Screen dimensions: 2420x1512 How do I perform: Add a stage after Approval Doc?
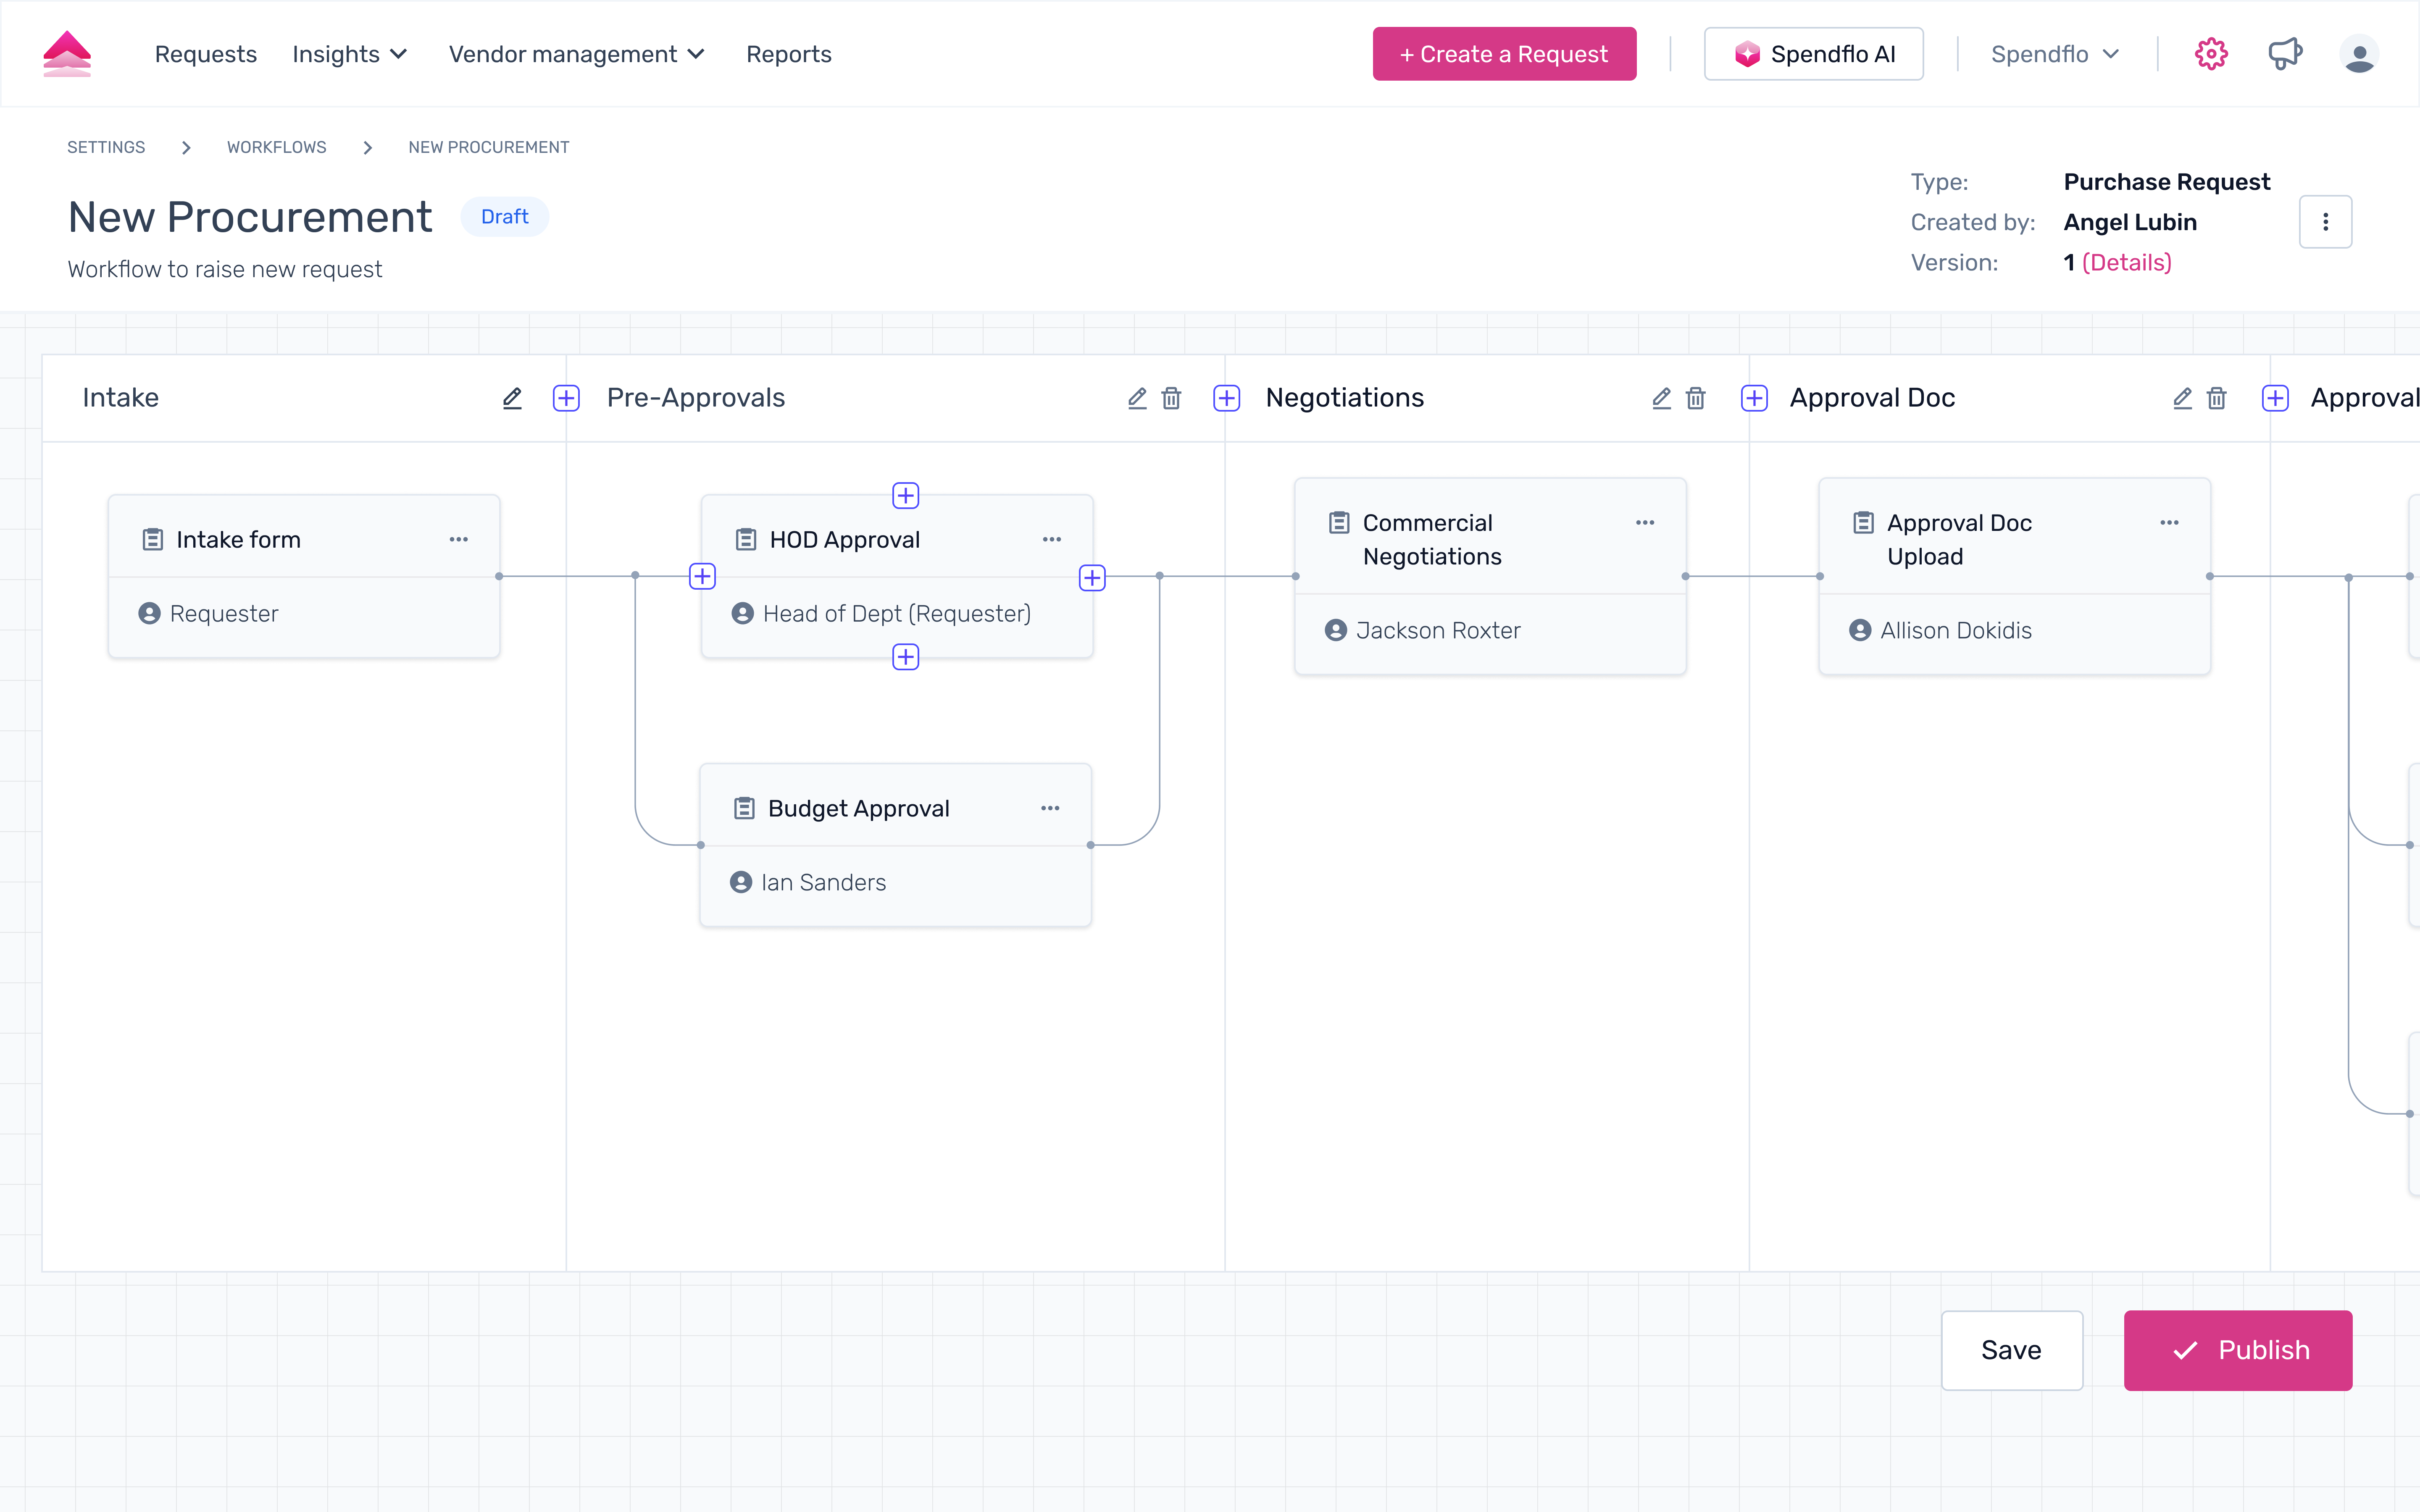coord(2275,398)
